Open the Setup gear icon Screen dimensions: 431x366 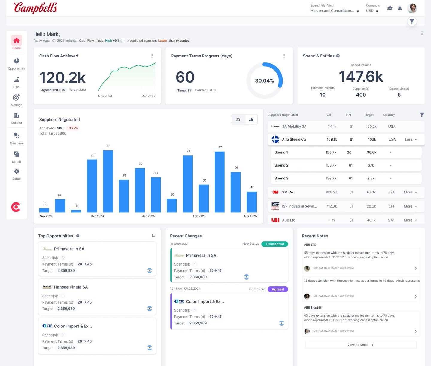[16, 171]
